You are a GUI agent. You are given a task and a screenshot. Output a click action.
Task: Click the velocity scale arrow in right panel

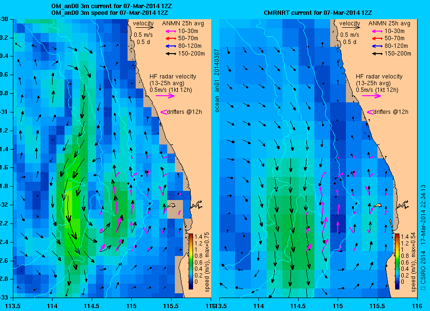(351, 27)
